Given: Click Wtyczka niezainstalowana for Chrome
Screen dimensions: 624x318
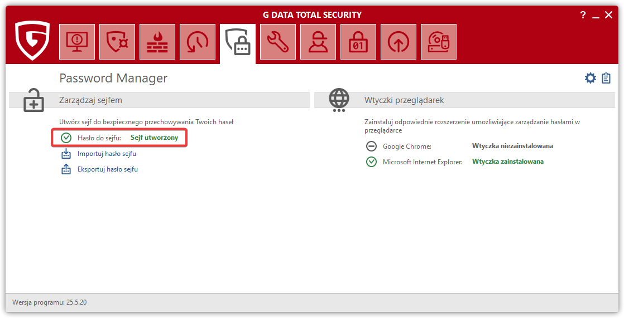Looking at the screenshot, I should pyautogui.click(x=512, y=146).
